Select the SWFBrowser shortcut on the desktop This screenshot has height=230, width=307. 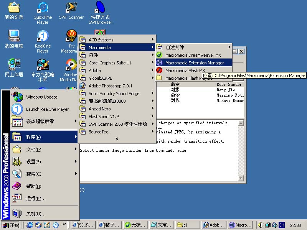tap(100, 13)
